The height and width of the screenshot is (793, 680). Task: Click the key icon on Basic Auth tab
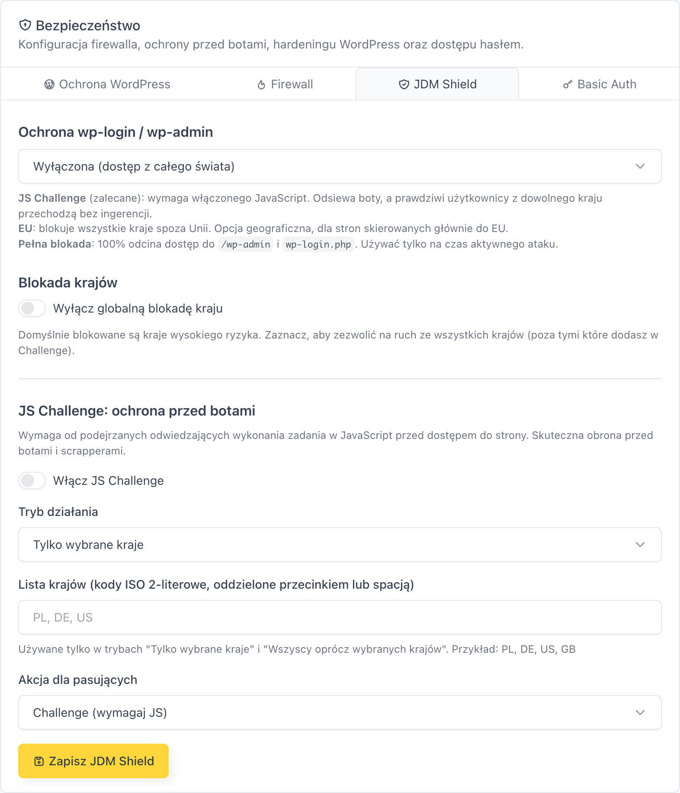[x=568, y=84]
